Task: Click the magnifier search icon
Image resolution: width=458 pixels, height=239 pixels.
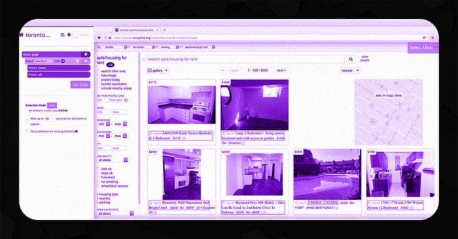Action: click(x=351, y=59)
